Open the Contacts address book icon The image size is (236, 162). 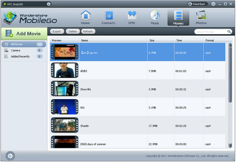[x=109, y=15]
